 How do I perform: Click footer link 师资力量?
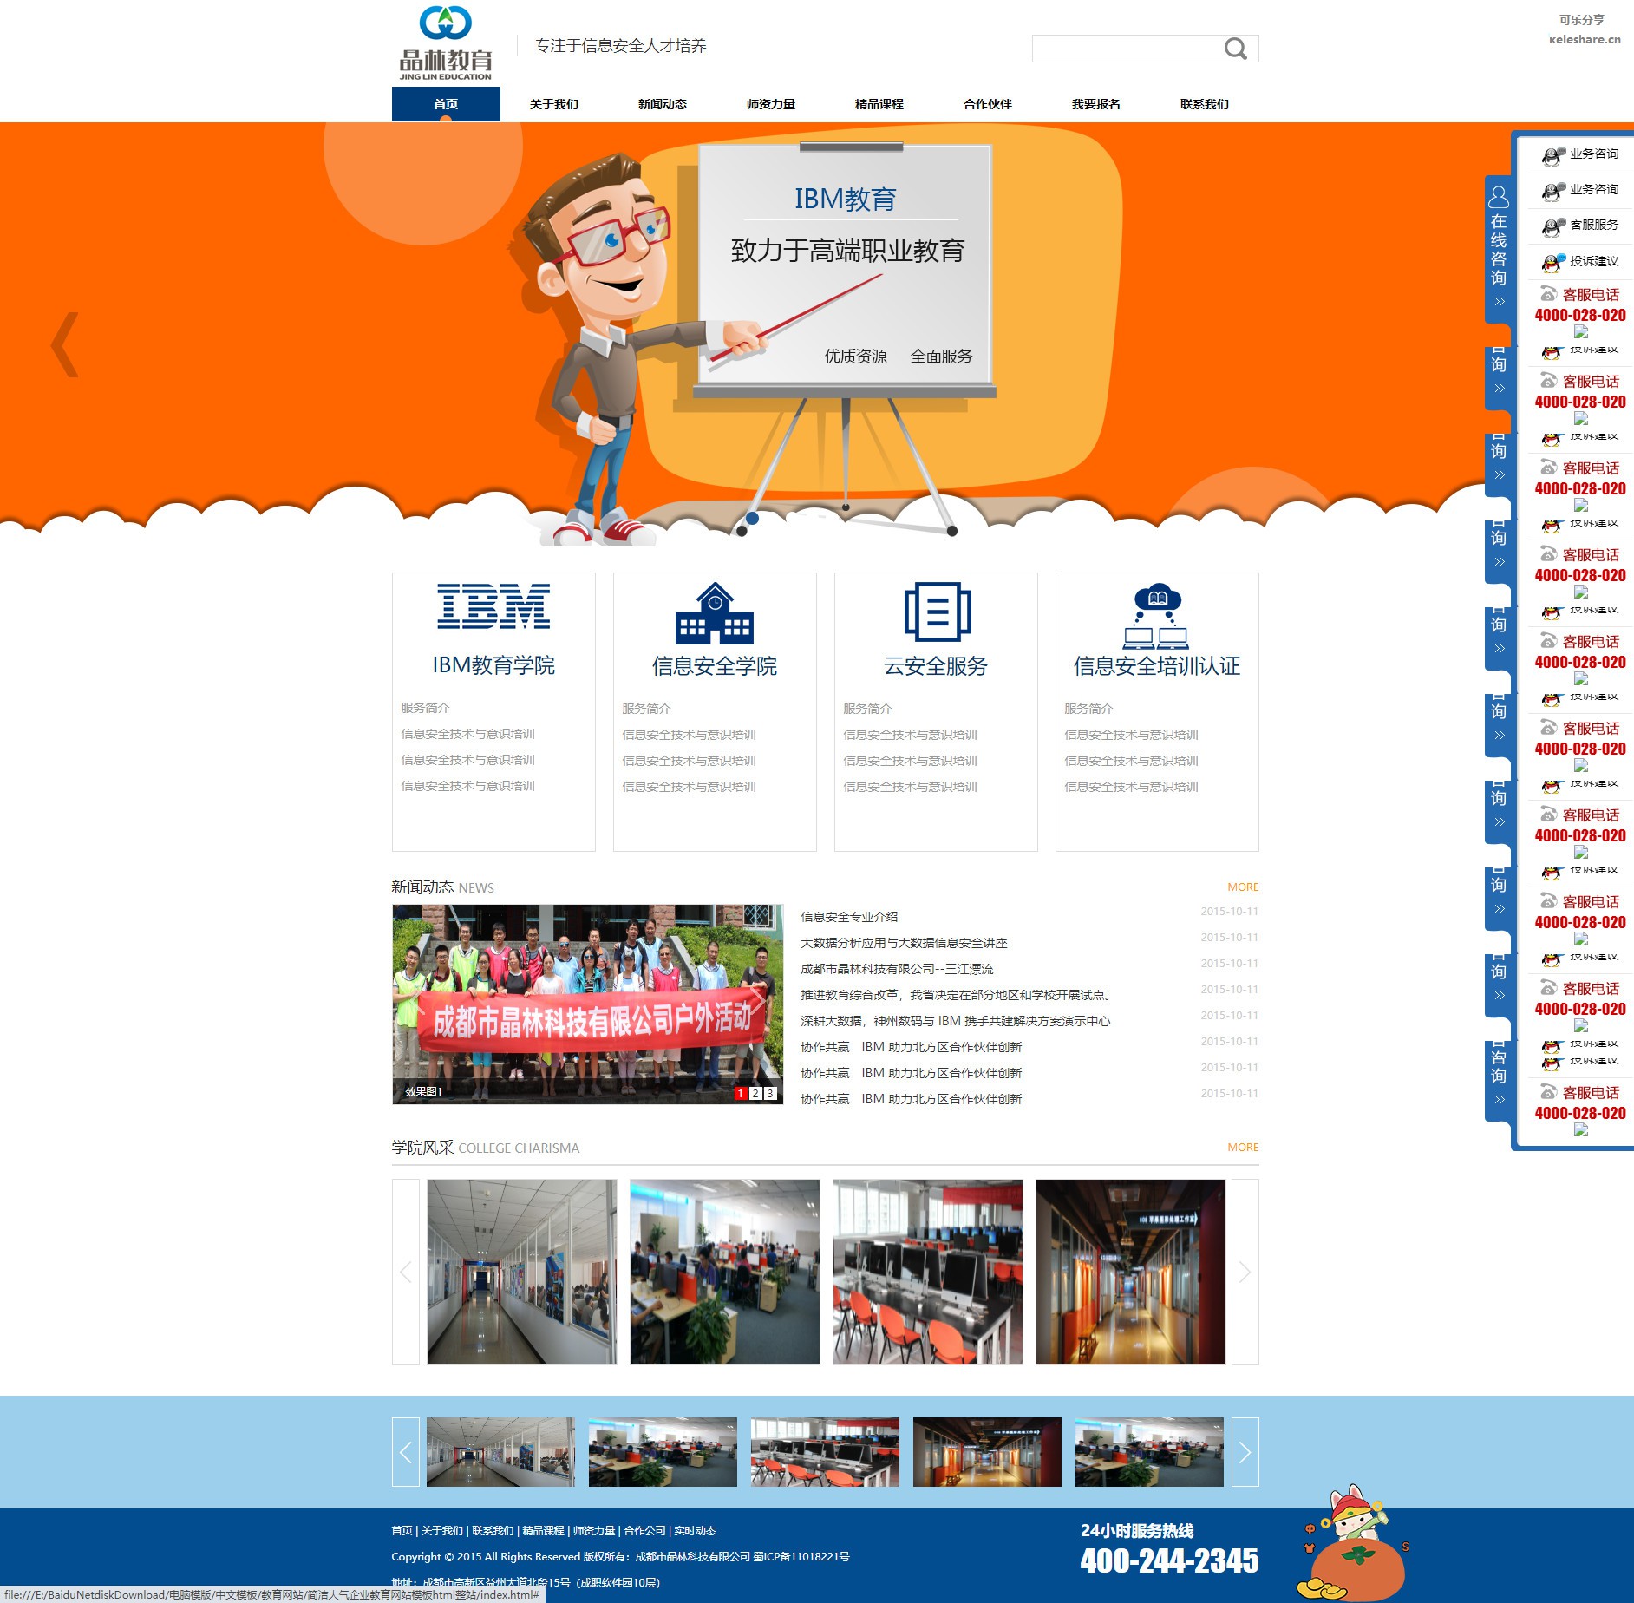click(594, 1531)
